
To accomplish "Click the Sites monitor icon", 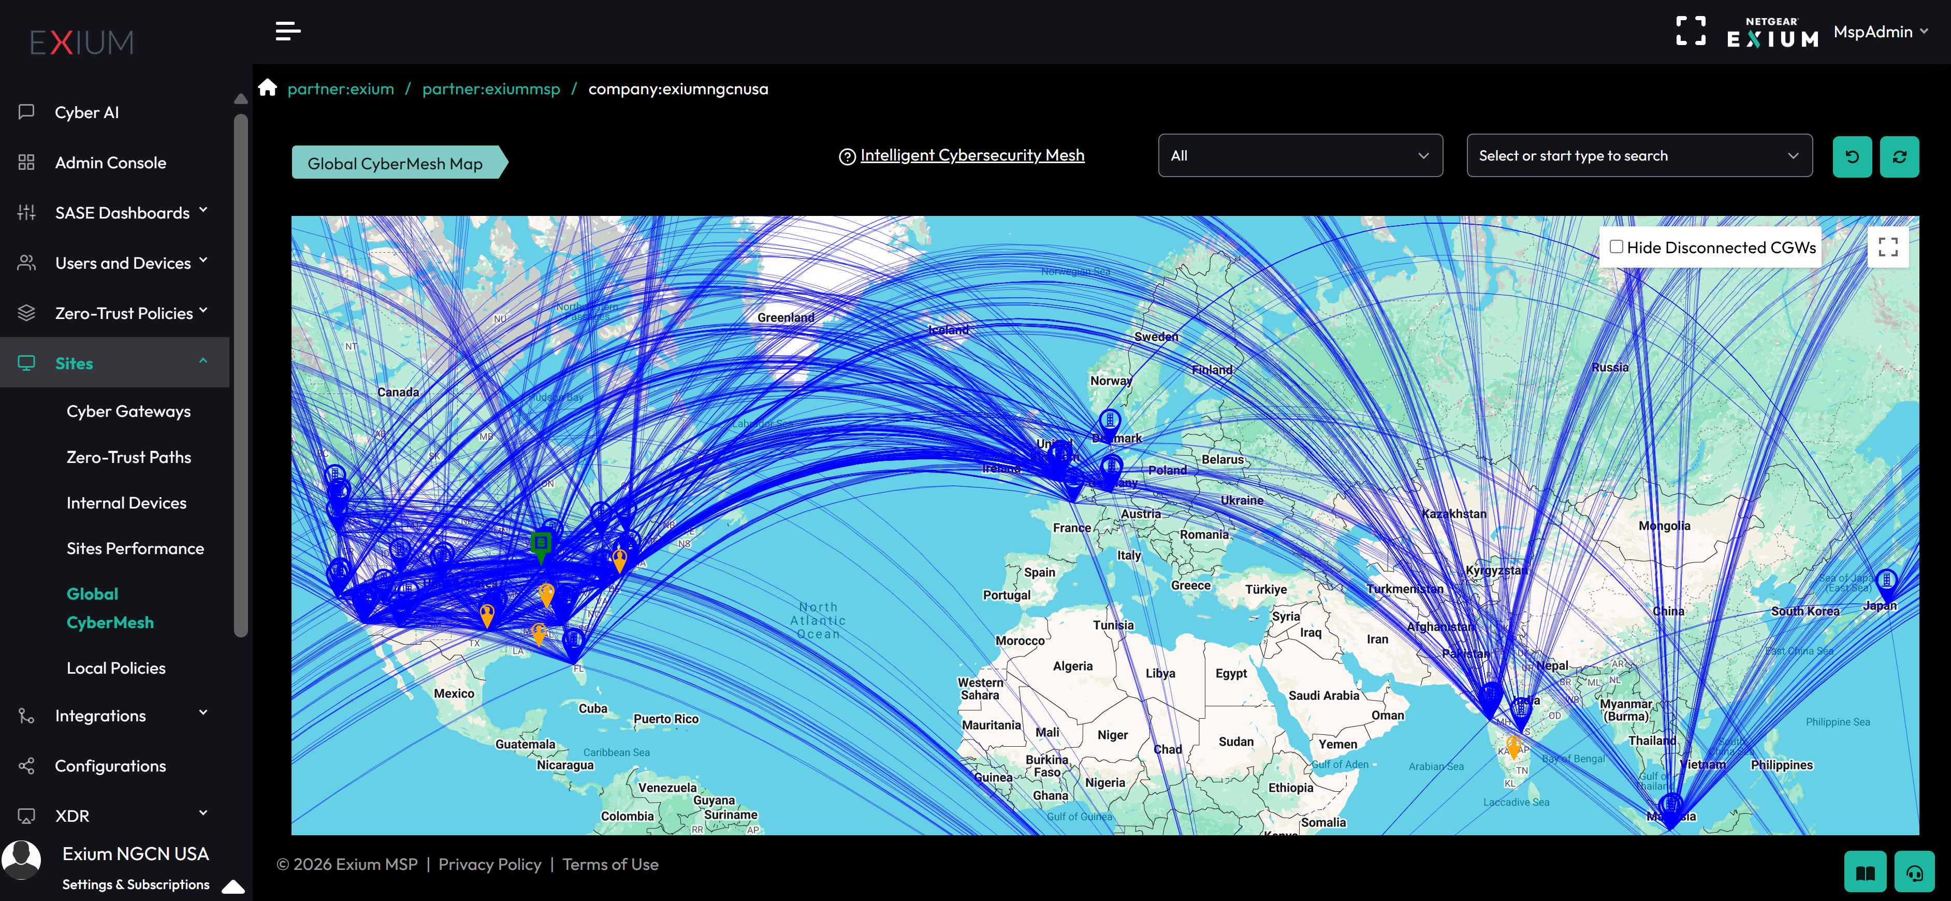I will coord(26,362).
